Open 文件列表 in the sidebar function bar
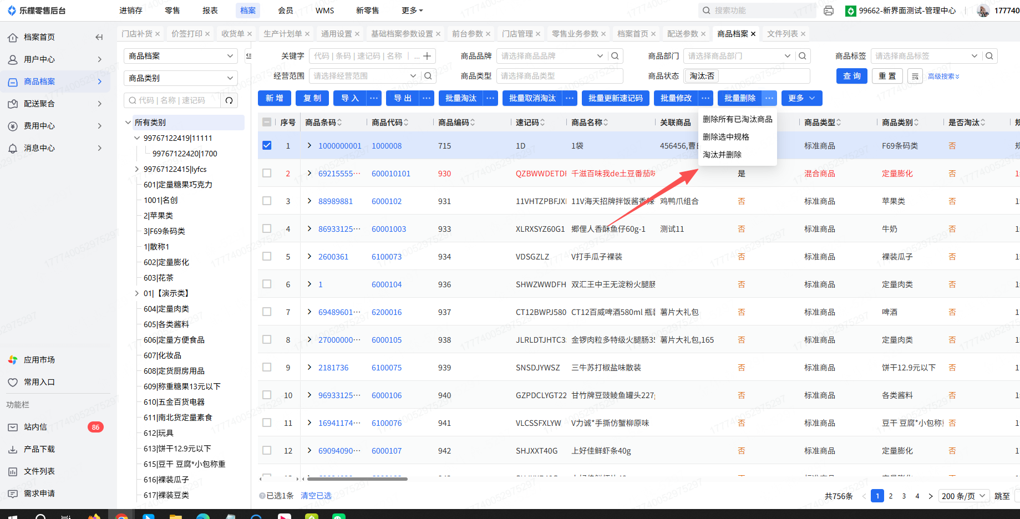Viewport: 1020px width, 519px height. click(39, 471)
